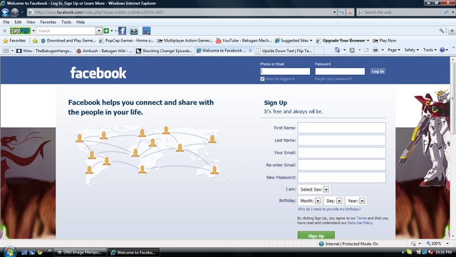Click the Add to Favorites Bar star icon
The width and height of the screenshot is (456, 257).
[35, 41]
